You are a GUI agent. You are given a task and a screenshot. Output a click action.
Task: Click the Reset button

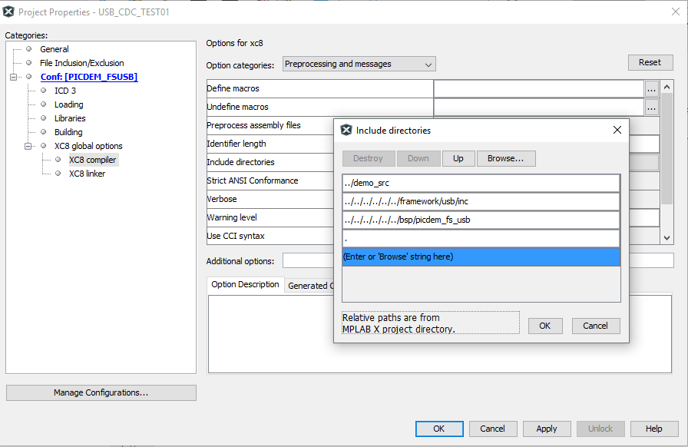650,62
